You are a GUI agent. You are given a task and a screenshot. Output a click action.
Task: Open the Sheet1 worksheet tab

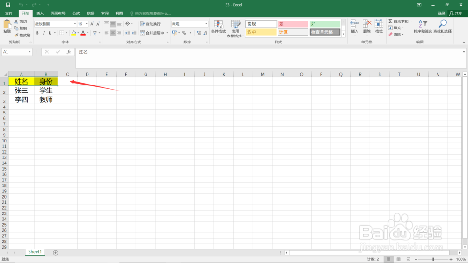(35, 252)
